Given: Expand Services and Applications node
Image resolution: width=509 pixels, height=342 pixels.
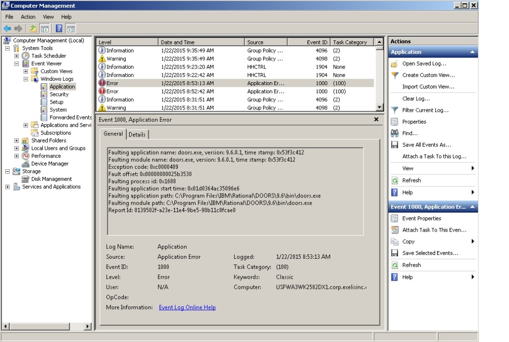Looking at the screenshot, I should (8, 187).
